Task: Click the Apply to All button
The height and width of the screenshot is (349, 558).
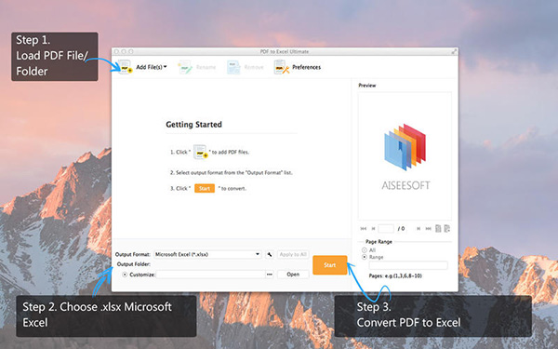Action: point(293,254)
